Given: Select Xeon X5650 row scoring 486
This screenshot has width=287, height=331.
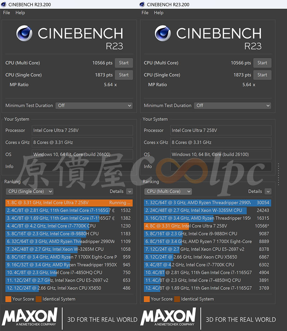Looking at the screenshot, I should tap(69, 288).
